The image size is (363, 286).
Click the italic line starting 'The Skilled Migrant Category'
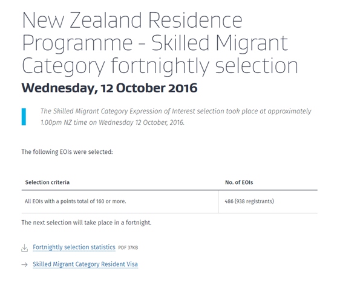point(175,112)
